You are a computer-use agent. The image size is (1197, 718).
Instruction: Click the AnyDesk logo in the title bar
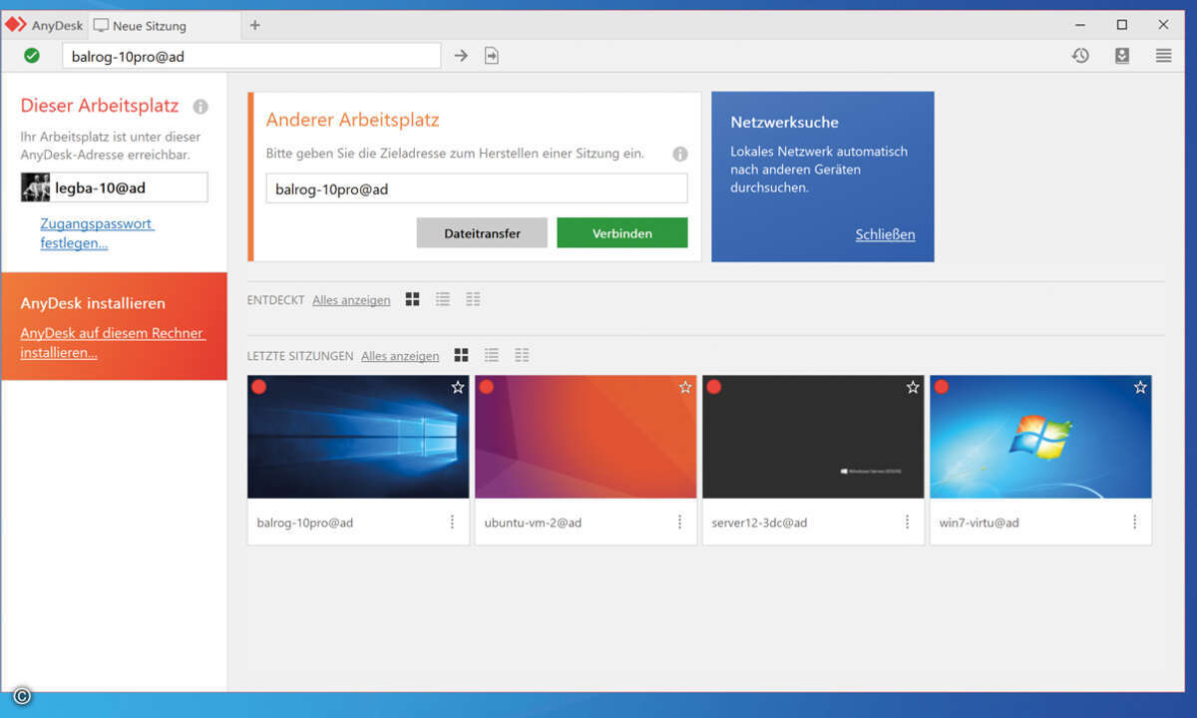click(x=16, y=25)
